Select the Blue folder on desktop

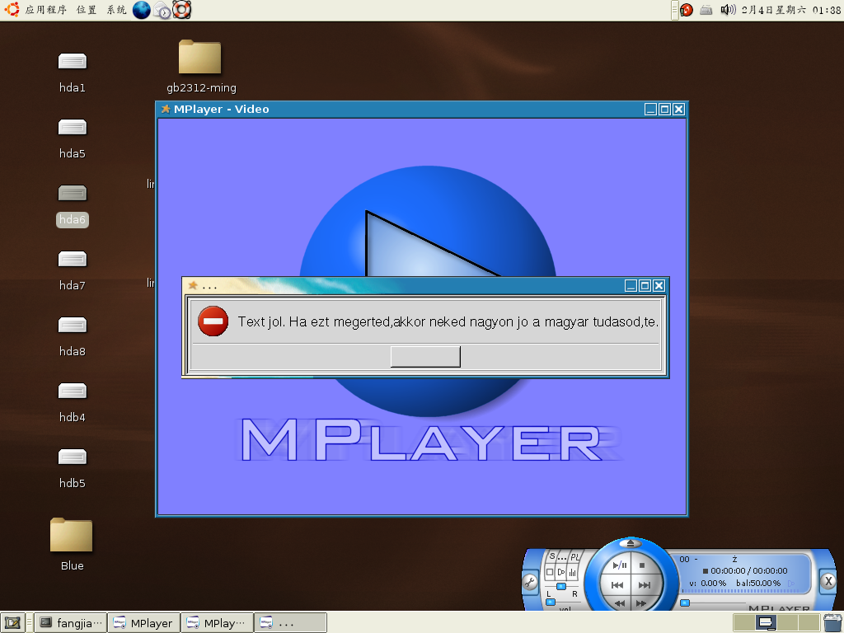(72, 535)
